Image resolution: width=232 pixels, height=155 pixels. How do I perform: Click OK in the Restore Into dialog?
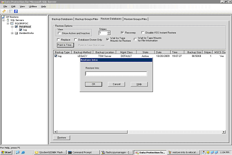coord(94,84)
